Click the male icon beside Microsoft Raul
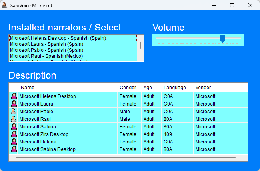Viewport: 260px width, 171px height. [14, 119]
